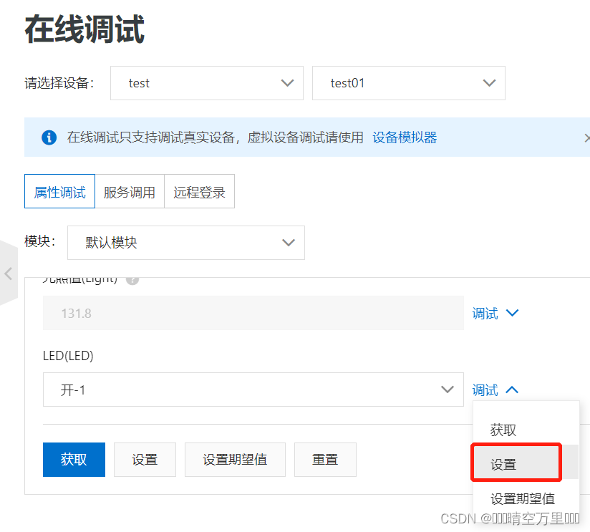The height and width of the screenshot is (532, 590).
Task: Switch to the 服务调用 tab
Action: tap(130, 191)
